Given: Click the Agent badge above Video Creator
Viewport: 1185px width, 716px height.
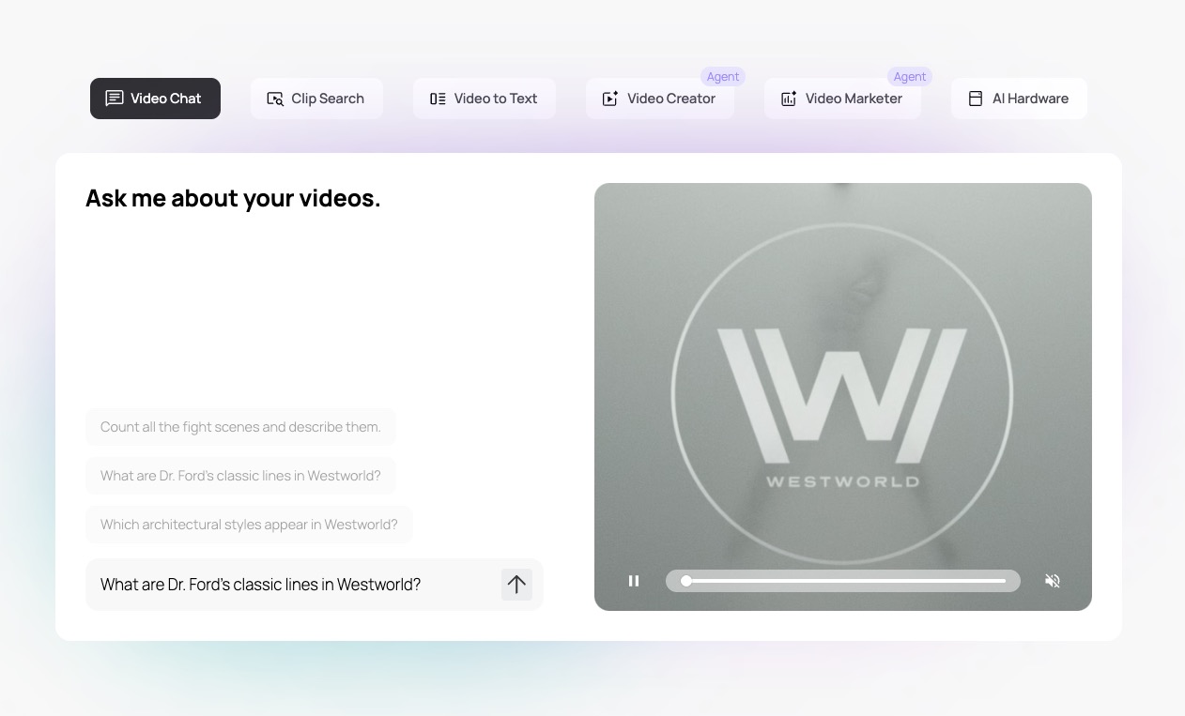Looking at the screenshot, I should click(x=723, y=77).
